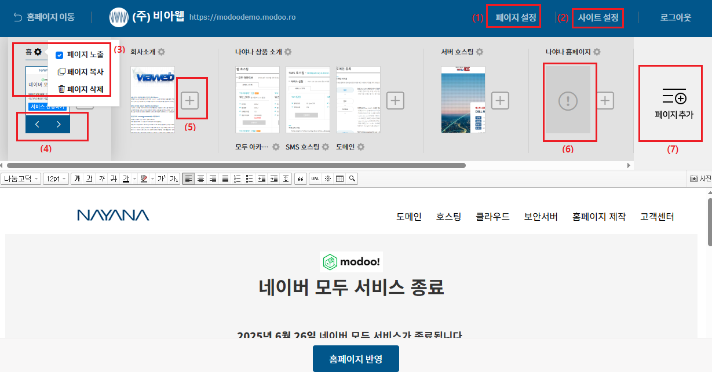The width and height of the screenshot is (712, 372).
Task: Open the font color dropdown arrow
Action: click(134, 178)
